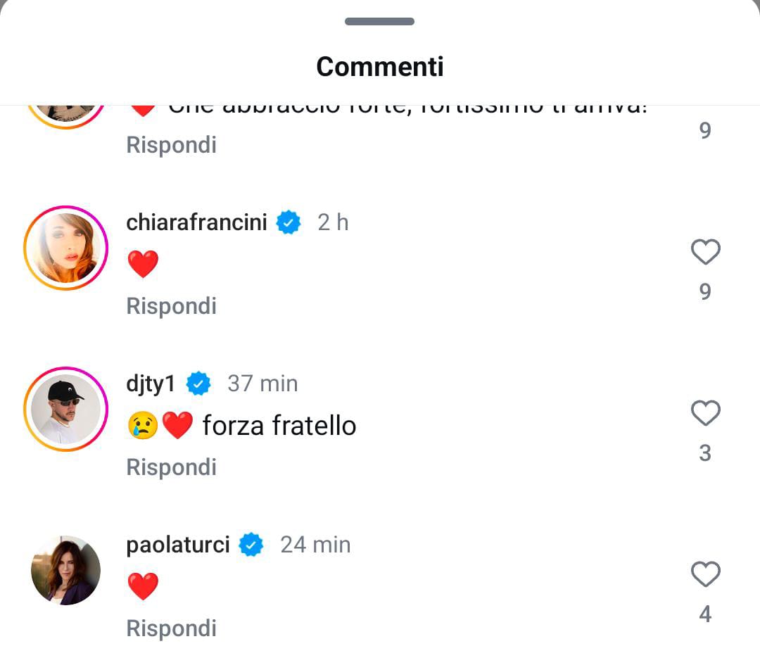The height and width of the screenshot is (658, 760).
Task: Reply to chiarafrancini's comment
Action: (171, 306)
